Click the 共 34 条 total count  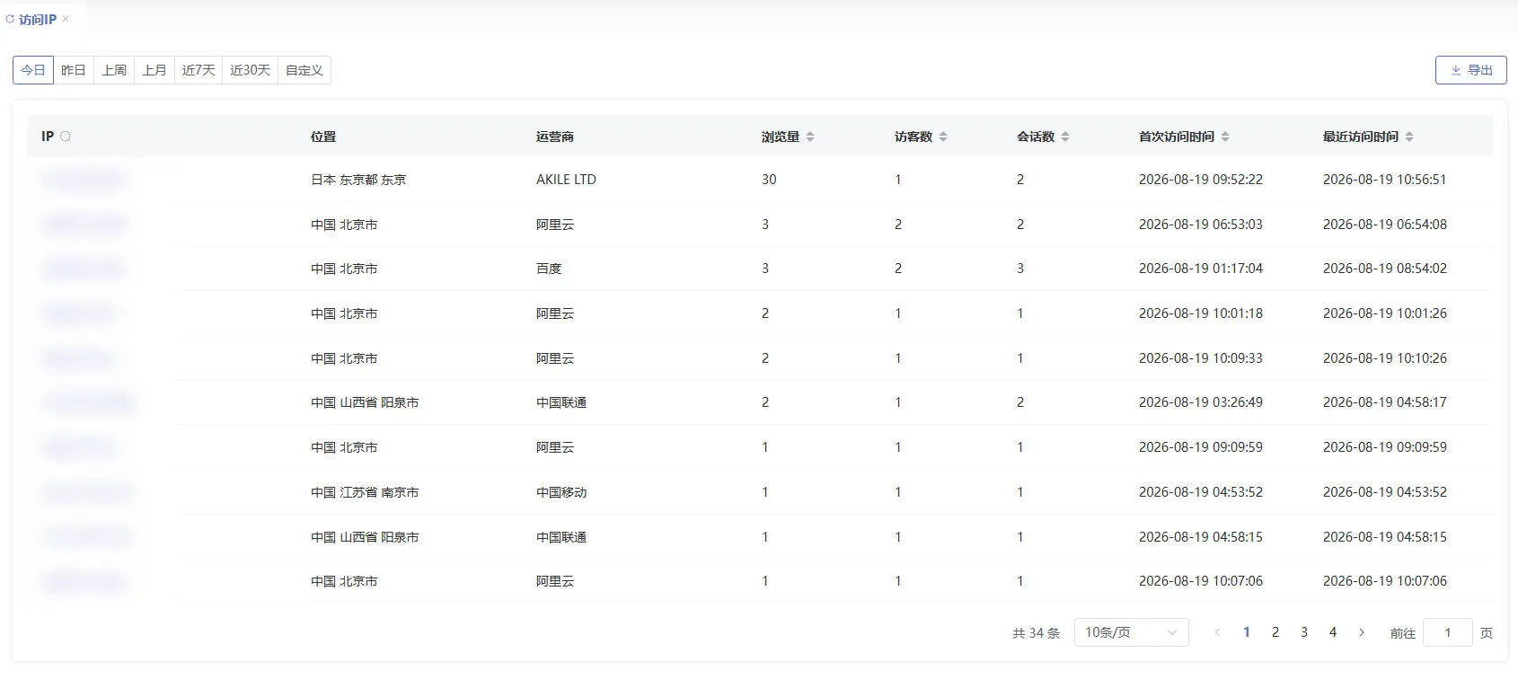coord(1037,633)
